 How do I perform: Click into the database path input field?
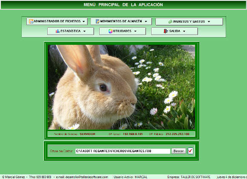pyautogui.click(x=123, y=151)
